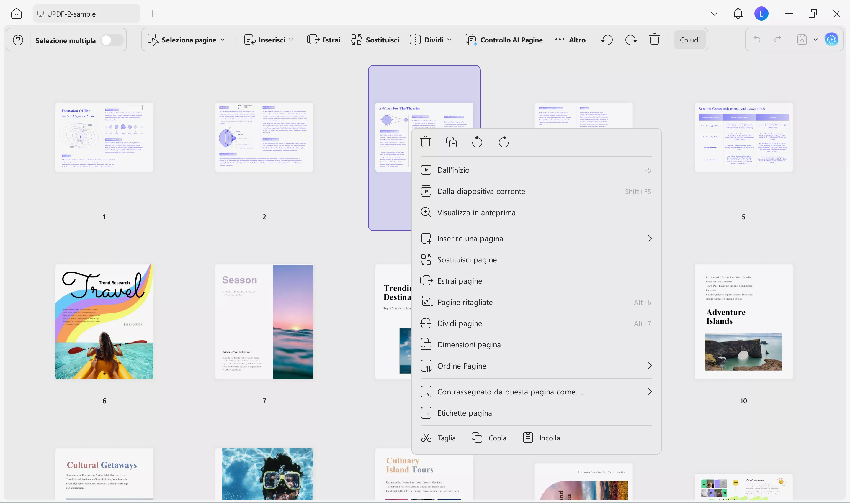The width and height of the screenshot is (850, 503).
Task: Expand the Seleziona pagine dropdown
Action: point(223,40)
